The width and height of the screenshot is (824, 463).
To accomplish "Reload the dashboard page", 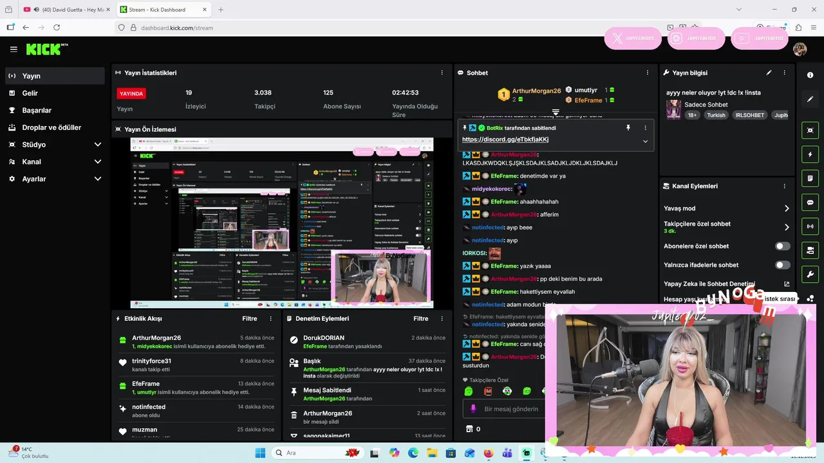I will 57,28.
